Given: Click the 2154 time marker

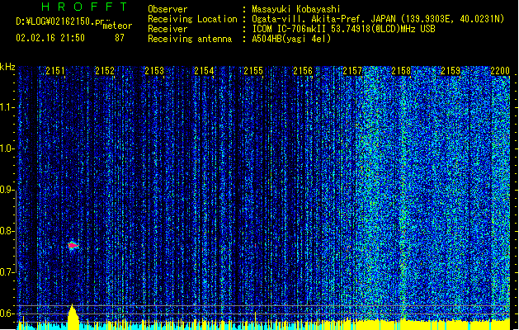Looking at the screenshot, I should (204, 71).
